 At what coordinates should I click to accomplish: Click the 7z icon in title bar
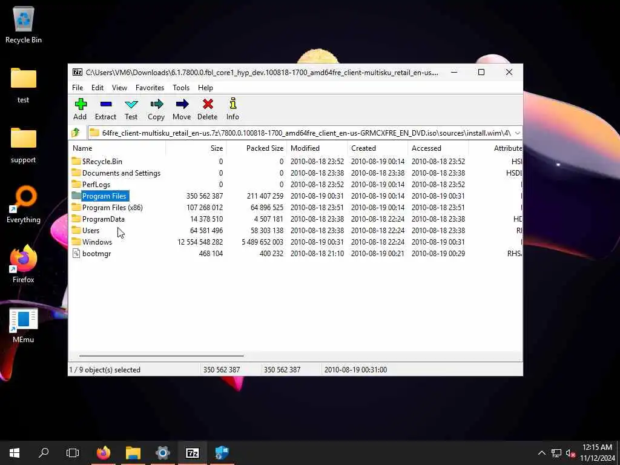click(x=77, y=73)
